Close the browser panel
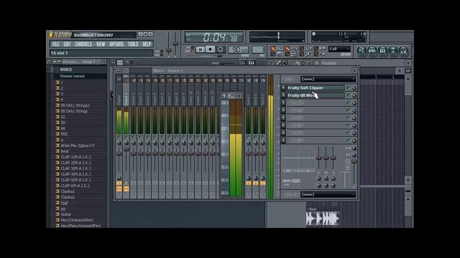The height and width of the screenshot is (258, 460). click(x=103, y=62)
